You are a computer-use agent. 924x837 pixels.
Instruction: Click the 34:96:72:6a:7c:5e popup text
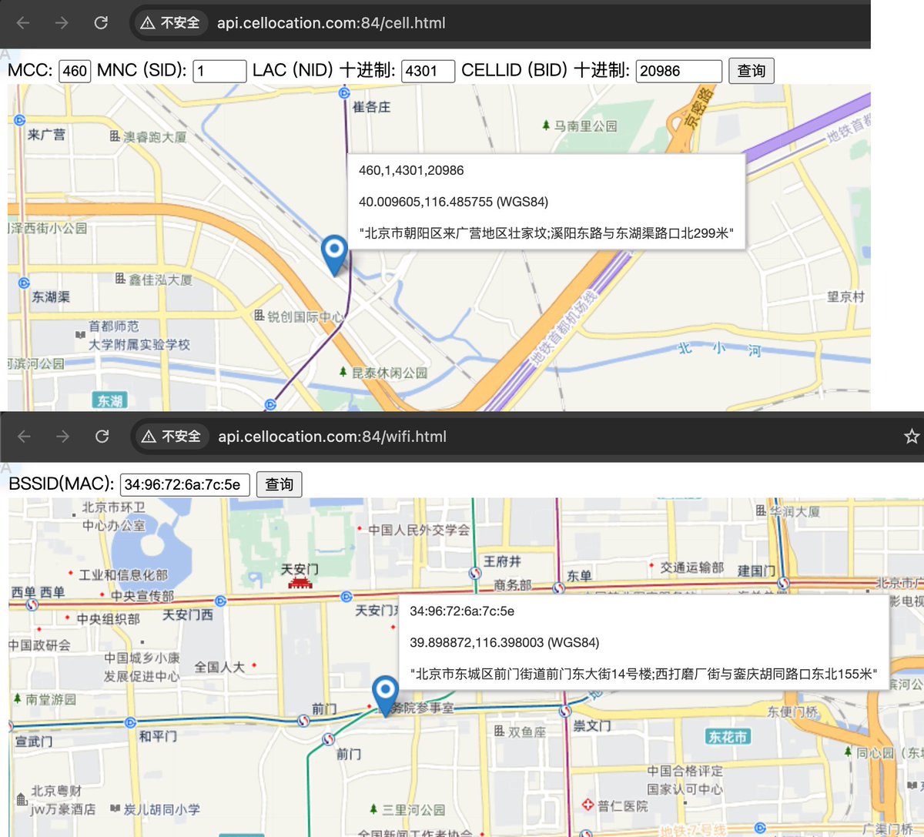pos(462,611)
